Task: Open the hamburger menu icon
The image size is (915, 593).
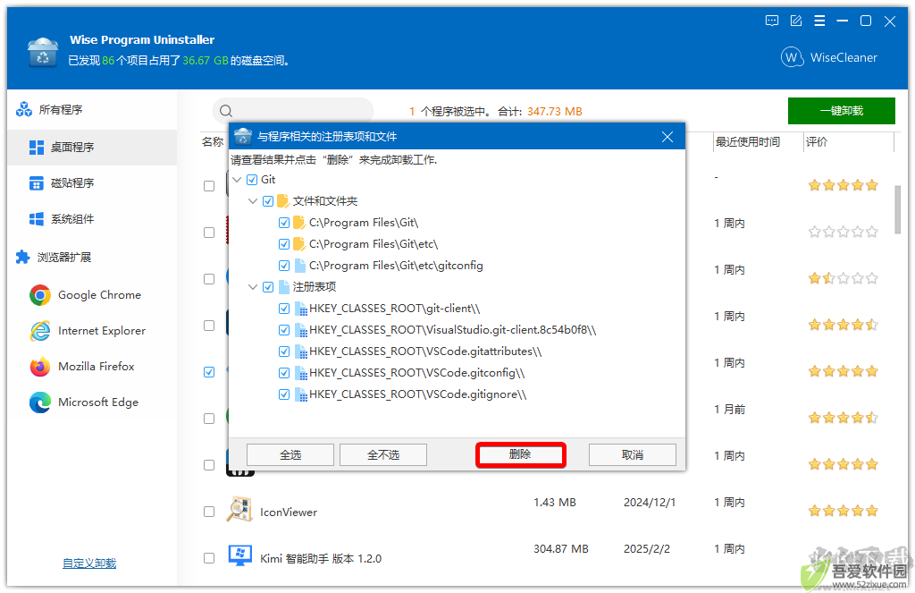Action: [819, 21]
